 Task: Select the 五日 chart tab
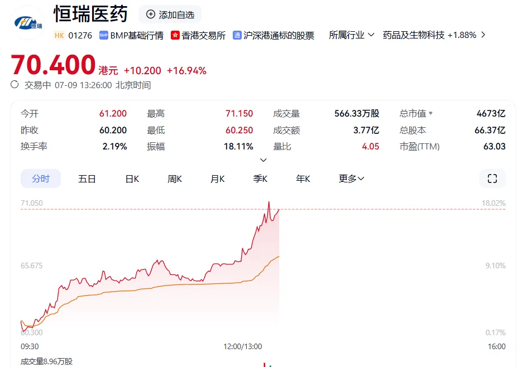[87, 178]
